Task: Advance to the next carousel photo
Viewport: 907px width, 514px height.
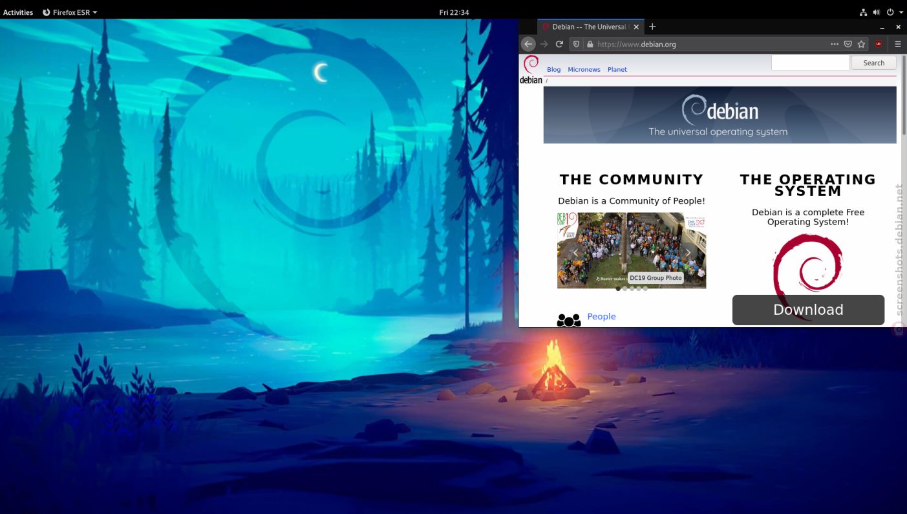Action: [x=688, y=253]
